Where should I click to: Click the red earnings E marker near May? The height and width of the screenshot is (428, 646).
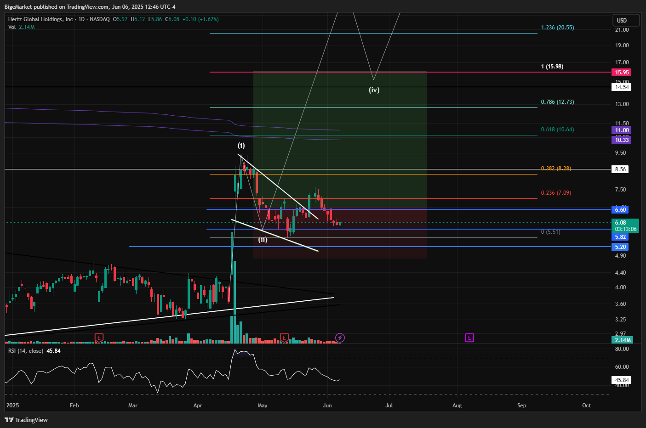pos(284,338)
